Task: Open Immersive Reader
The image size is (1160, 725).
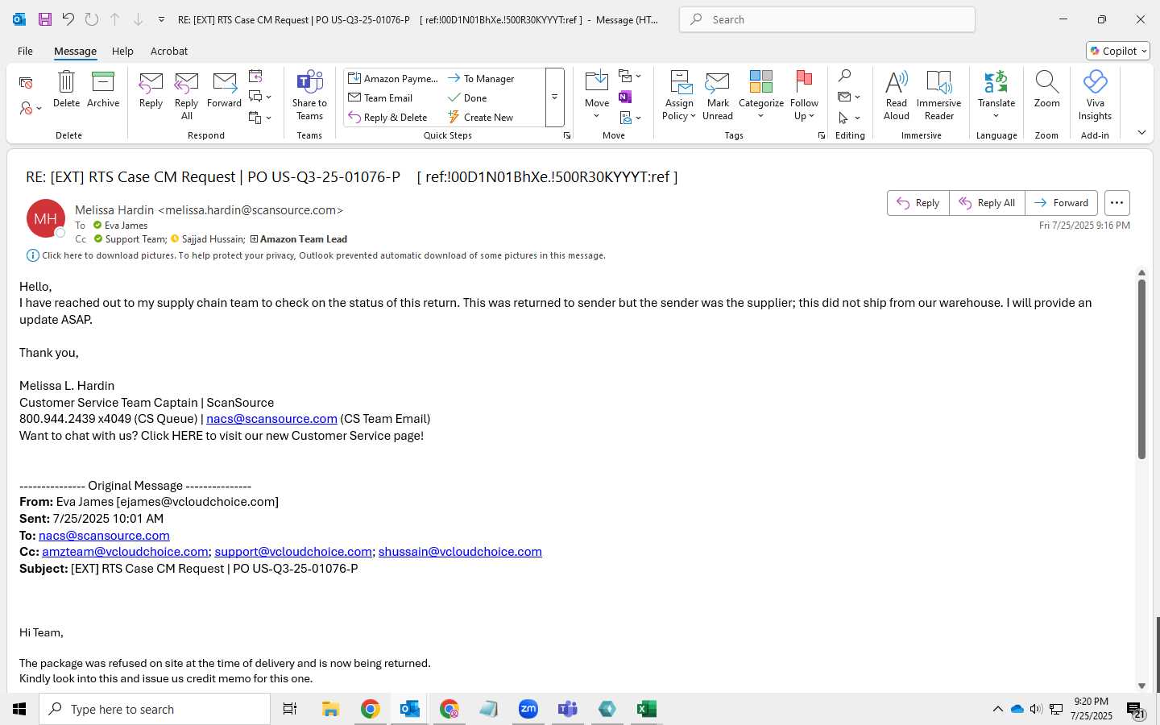Action: coord(938,96)
